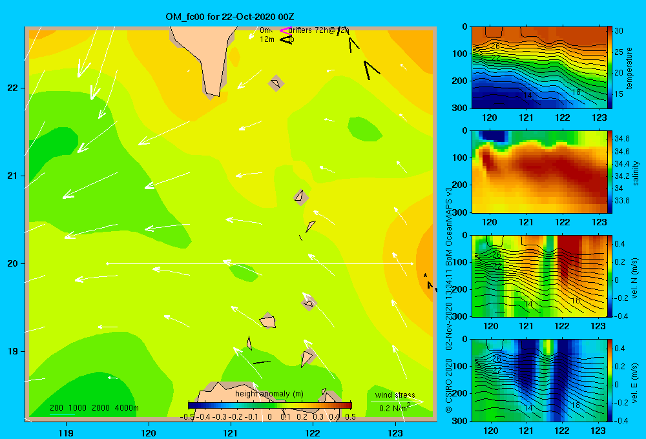The image size is (646, 439).
Task: Click the west endpoint of the 20°N section line
Action: pos(107,263)
